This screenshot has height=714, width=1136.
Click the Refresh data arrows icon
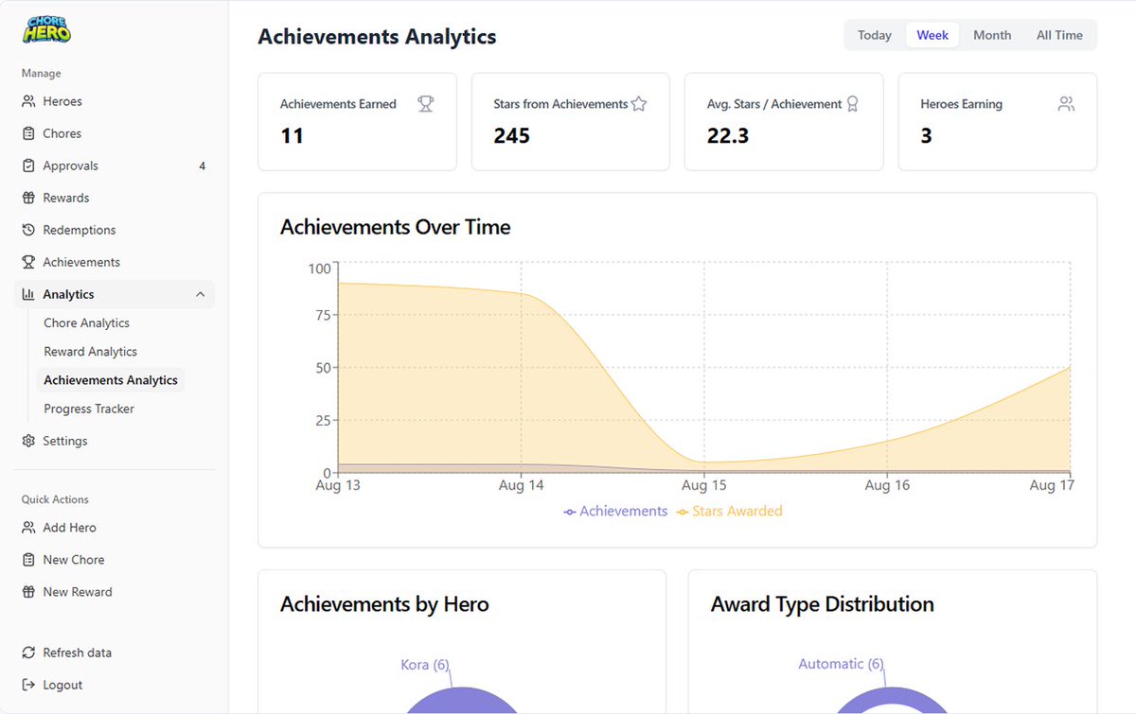pos(28,653)
